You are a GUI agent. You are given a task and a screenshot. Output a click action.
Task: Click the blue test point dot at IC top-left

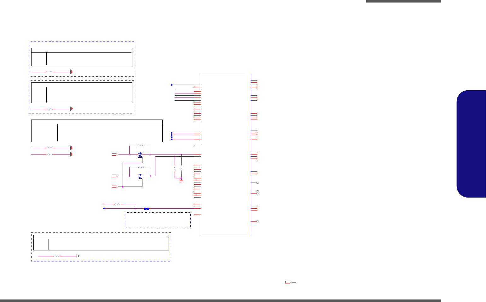click(x=172, y=85)
